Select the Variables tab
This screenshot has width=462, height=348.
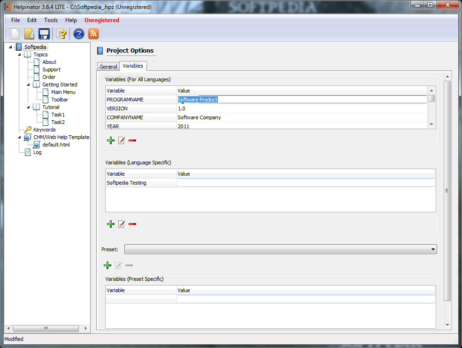[x=133, y=66]
